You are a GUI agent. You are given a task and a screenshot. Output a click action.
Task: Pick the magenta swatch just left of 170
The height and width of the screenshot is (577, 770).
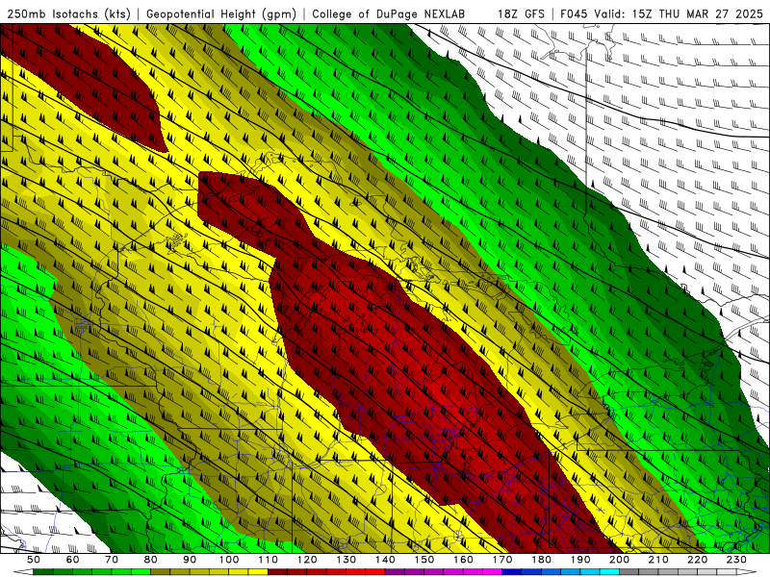pyautogui.click(x=493, y=572)
